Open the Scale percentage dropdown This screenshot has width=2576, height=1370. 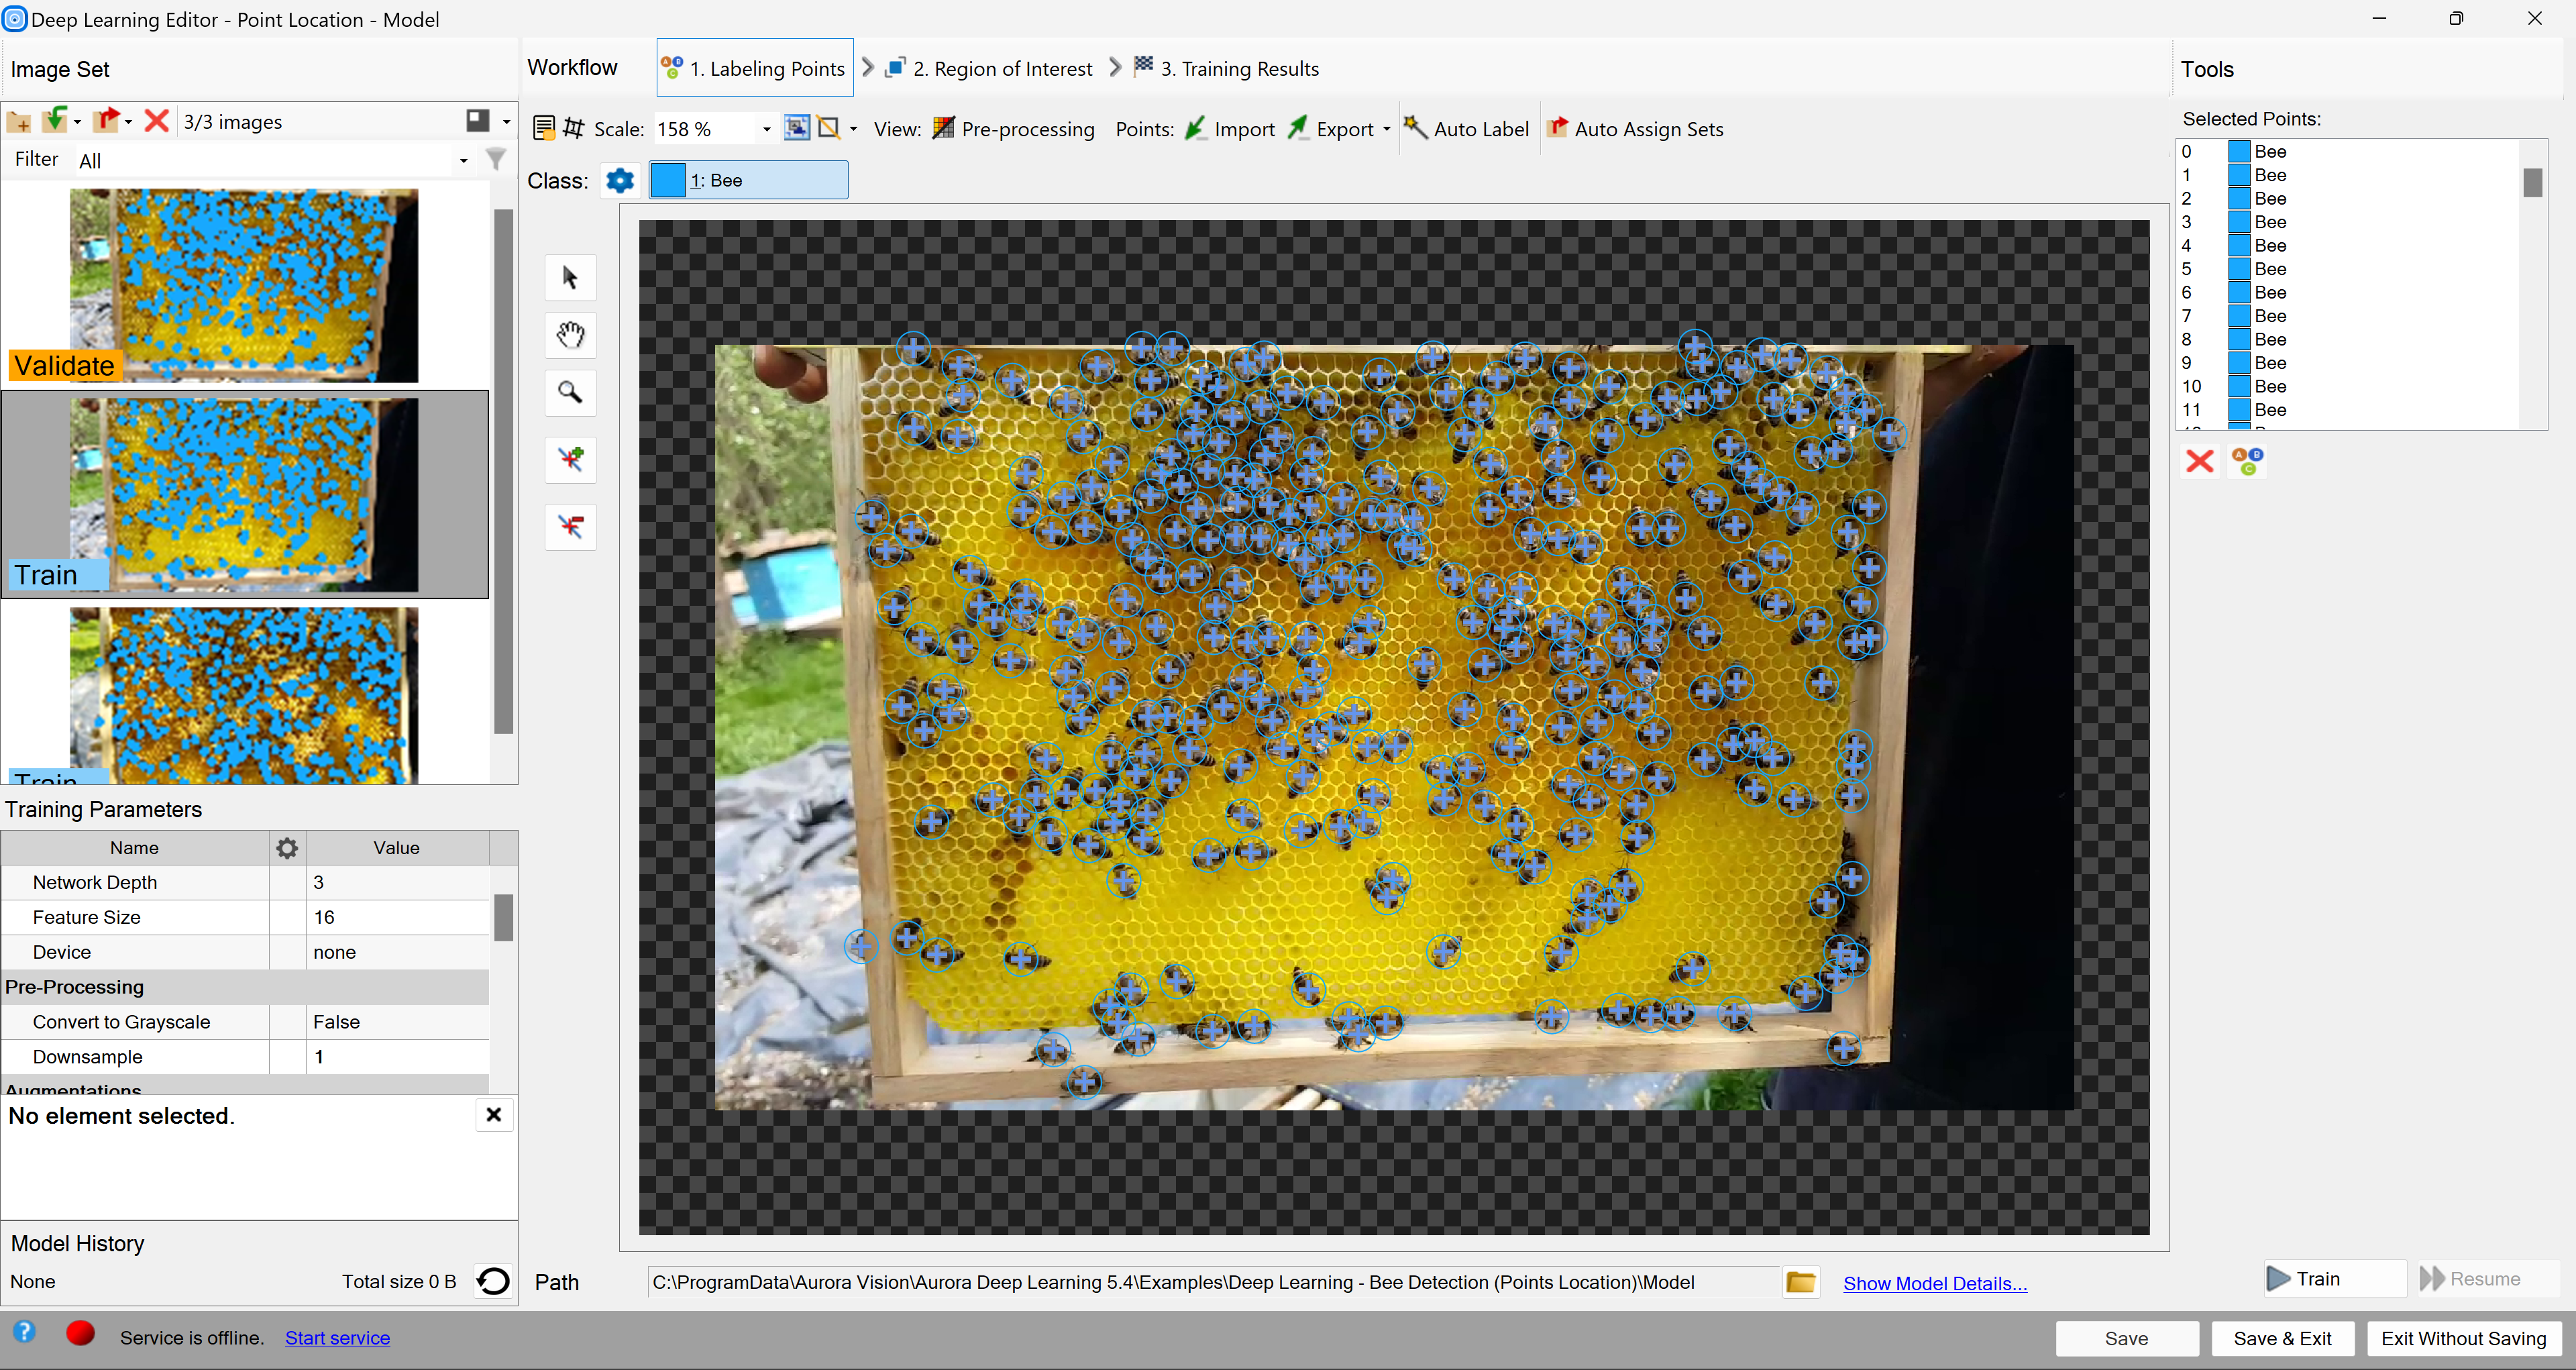[x=766, y=129]
